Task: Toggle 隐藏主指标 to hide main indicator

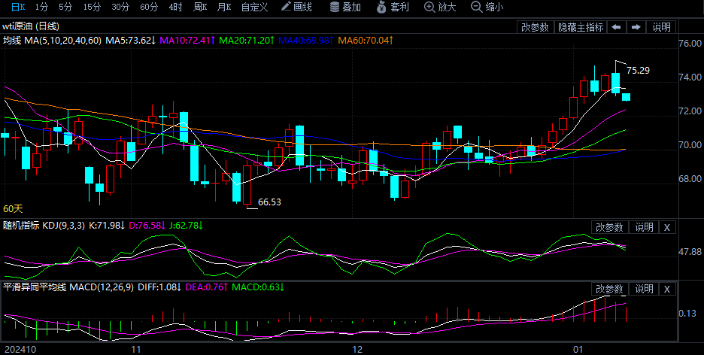Action: click(580, 27)
